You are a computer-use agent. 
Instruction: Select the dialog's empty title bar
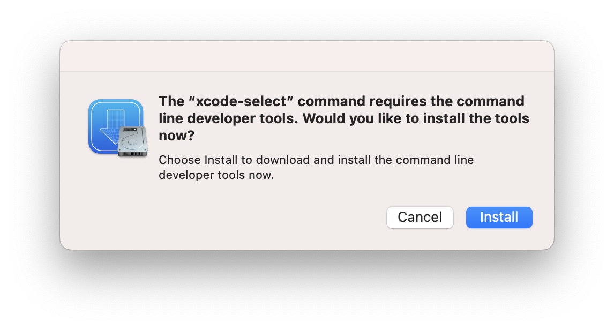tap(306, 56)
